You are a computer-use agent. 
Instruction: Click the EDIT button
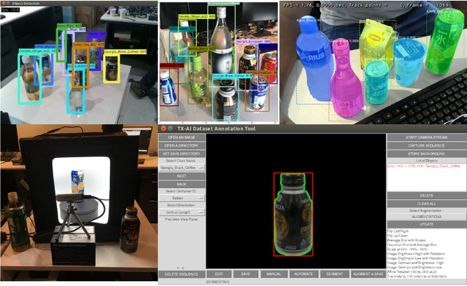point(219,274)
